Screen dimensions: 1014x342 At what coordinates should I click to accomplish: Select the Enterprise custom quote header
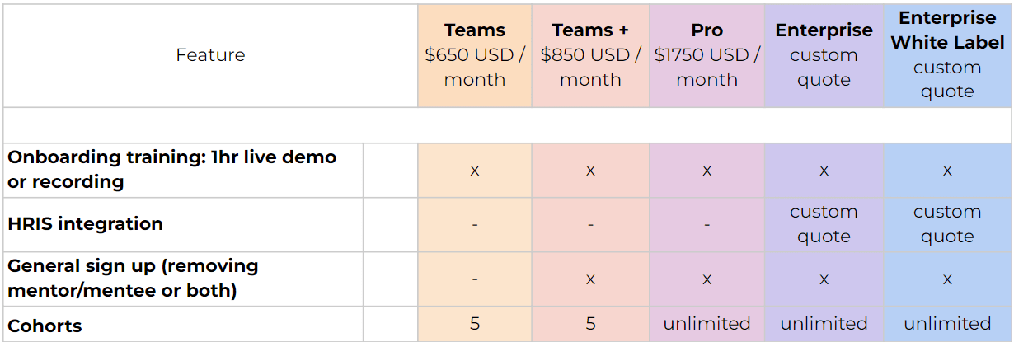coord(824,55)
